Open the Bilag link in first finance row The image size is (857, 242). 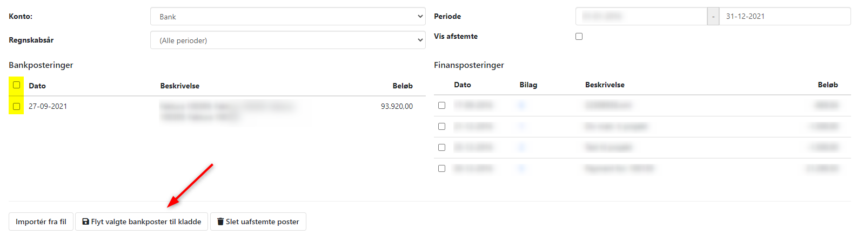pos(522,106)
